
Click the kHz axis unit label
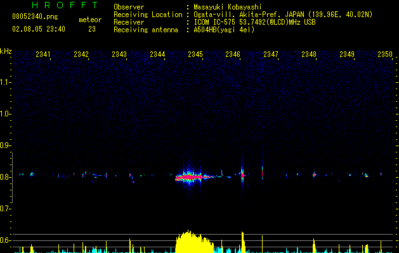click(x=6, y=51)
